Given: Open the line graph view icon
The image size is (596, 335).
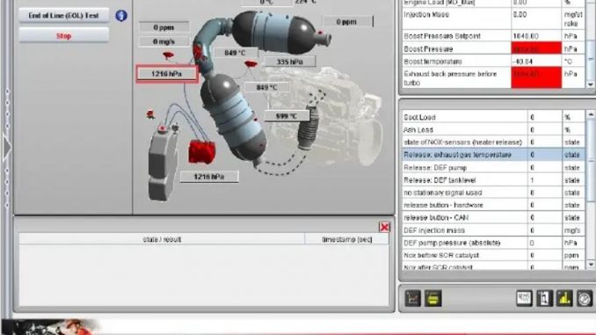Looking at the screenshot, I should coord(412,298).
